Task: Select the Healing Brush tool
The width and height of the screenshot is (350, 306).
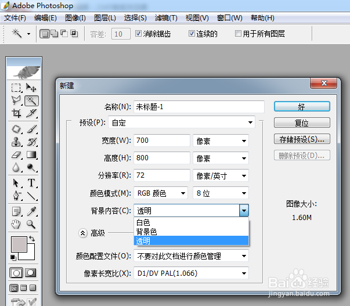Action: point(16,129)
